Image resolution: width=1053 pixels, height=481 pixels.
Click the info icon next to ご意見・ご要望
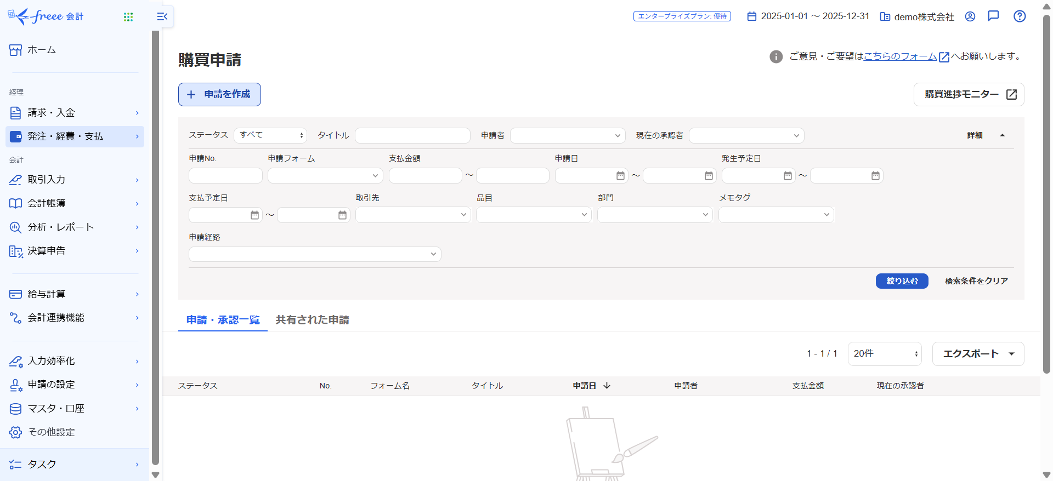click(776, 56)
